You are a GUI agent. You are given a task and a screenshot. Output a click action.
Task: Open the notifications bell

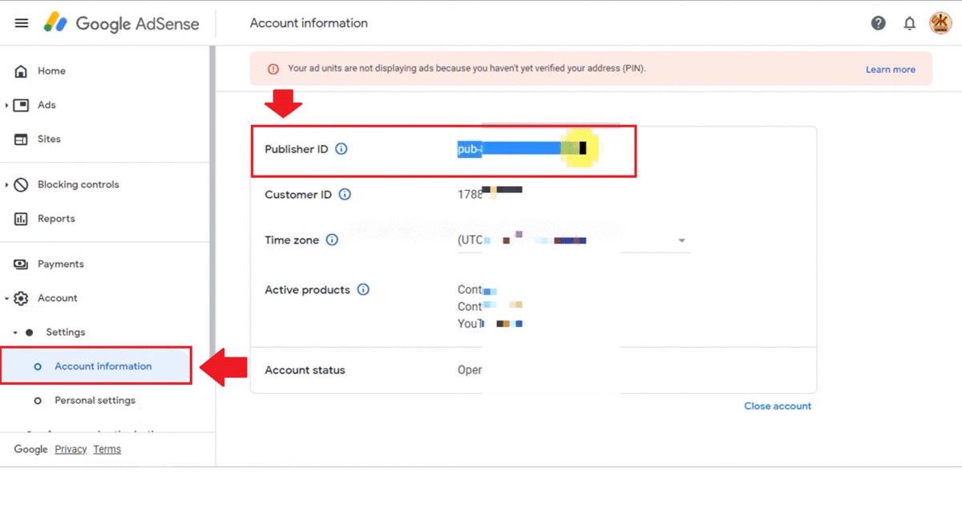[910, 23]
